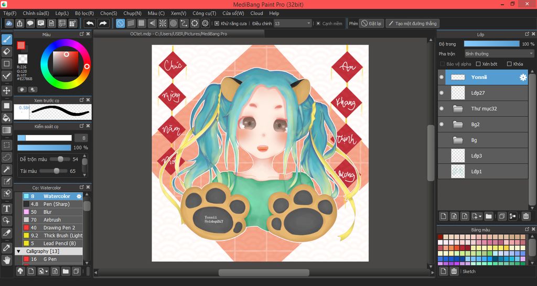537x286 pixels.
Task: Select the Text tool
Action: [6, 208]
